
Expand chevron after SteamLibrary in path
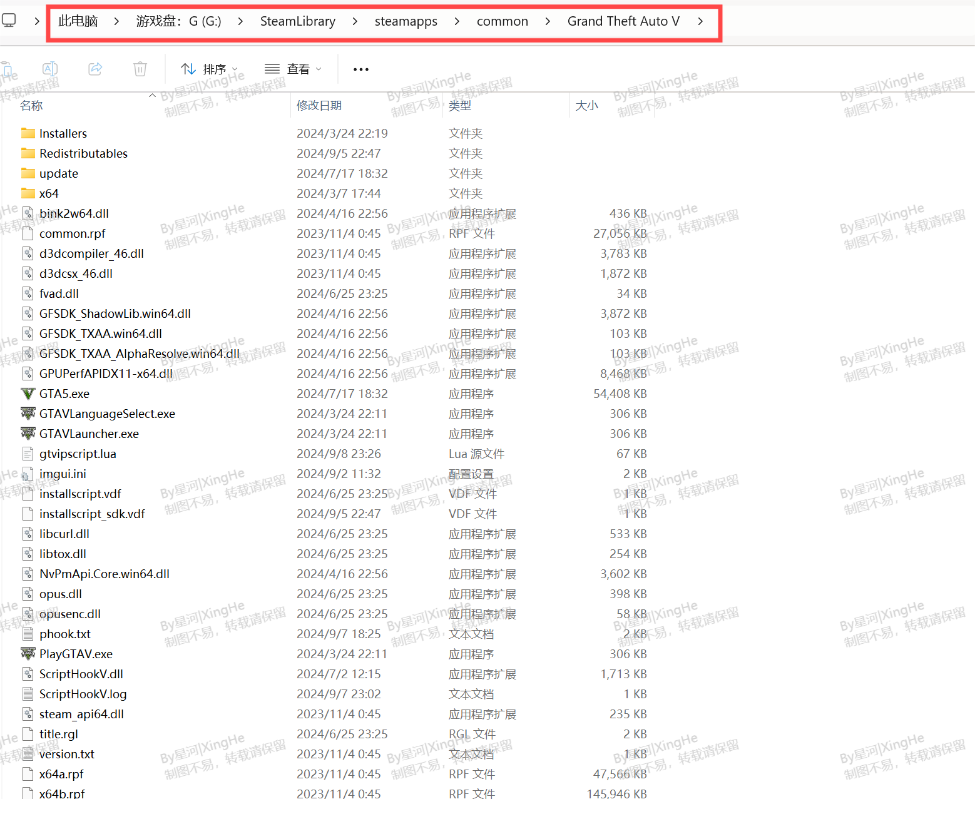pyautogui.click(x=355, y=21)
